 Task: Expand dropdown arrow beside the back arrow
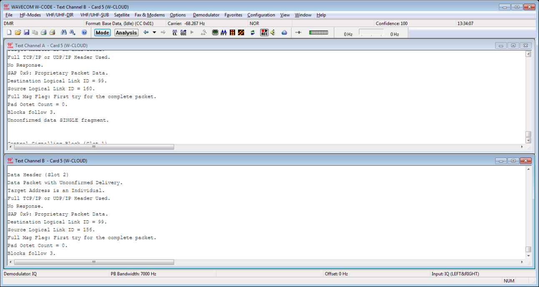[x=154, y=32]
